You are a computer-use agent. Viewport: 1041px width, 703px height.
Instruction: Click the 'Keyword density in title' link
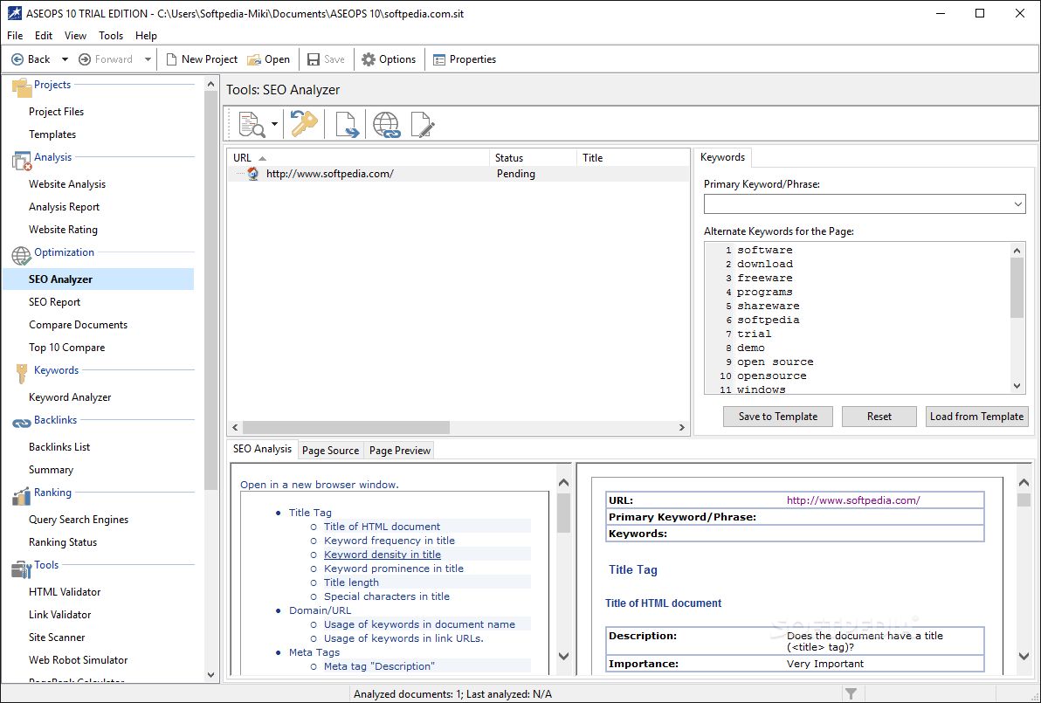[x=383, y=555]
